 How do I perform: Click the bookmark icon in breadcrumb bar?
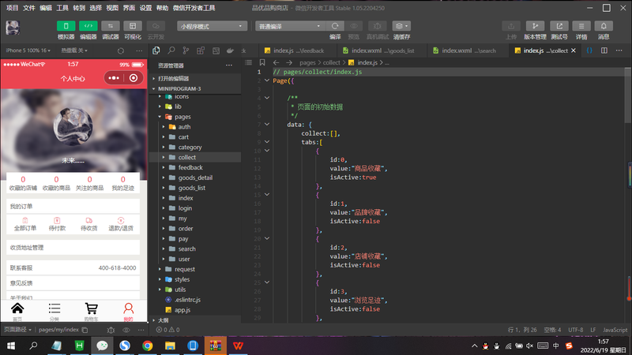coord(262,63)
